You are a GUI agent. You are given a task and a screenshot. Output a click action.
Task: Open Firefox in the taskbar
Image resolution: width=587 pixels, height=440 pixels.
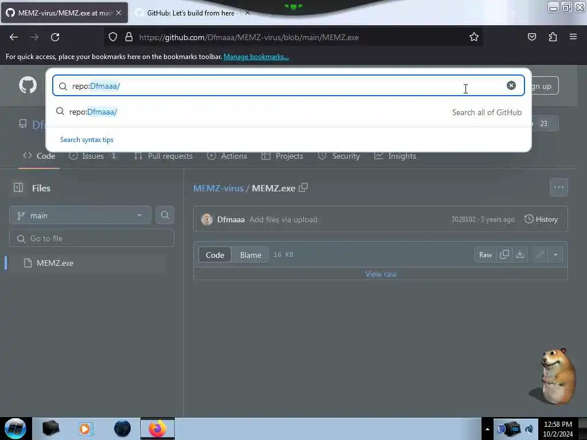[x=158, y=429]
